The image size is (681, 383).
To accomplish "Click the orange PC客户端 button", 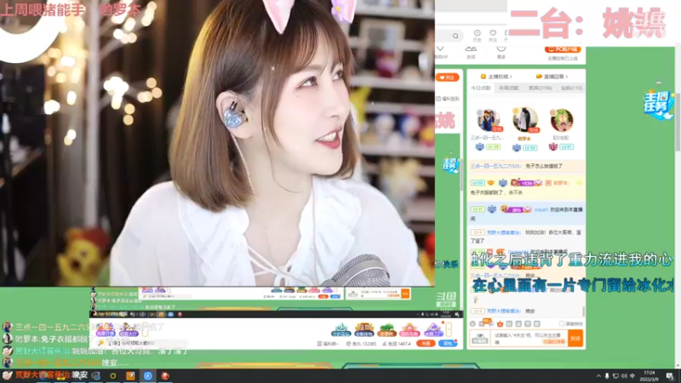I will pyautogui.click(x=563, y=49).
